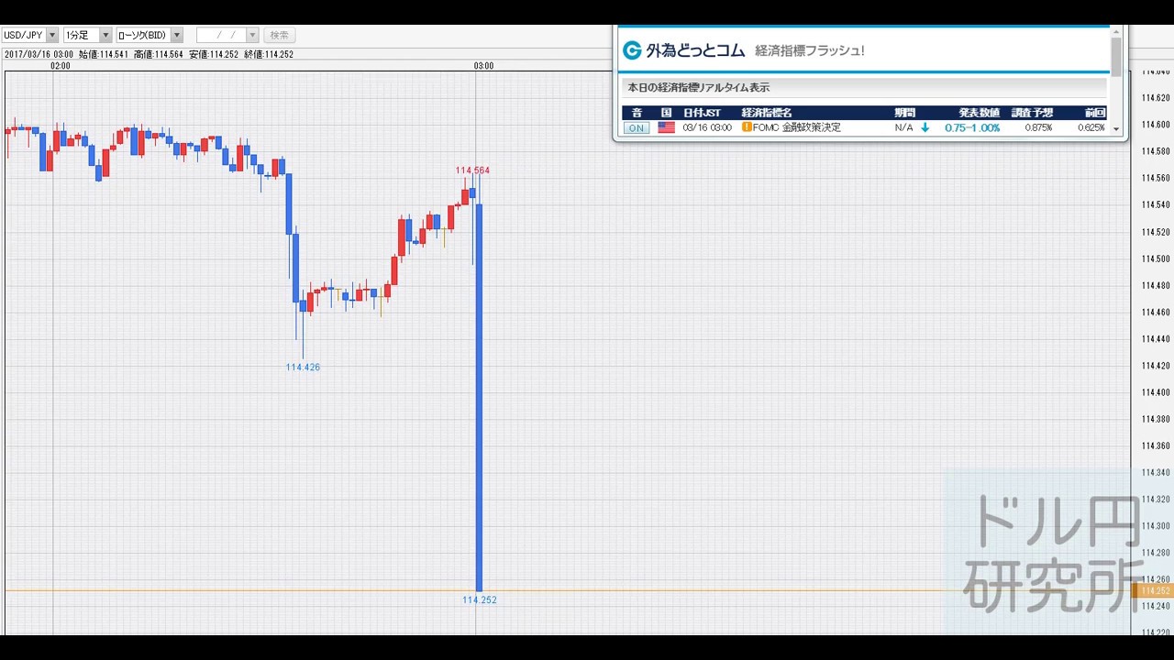Click the 0.75-1.00% announced value

click(x=972, y=127)
